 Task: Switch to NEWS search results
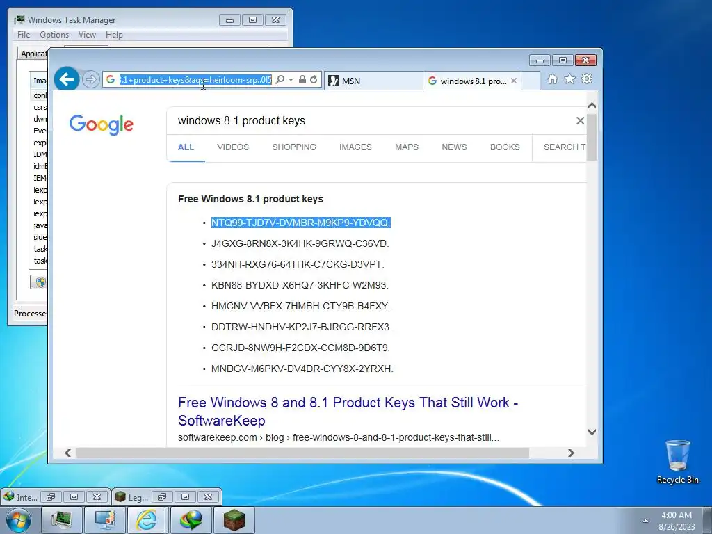click(454, 147)
